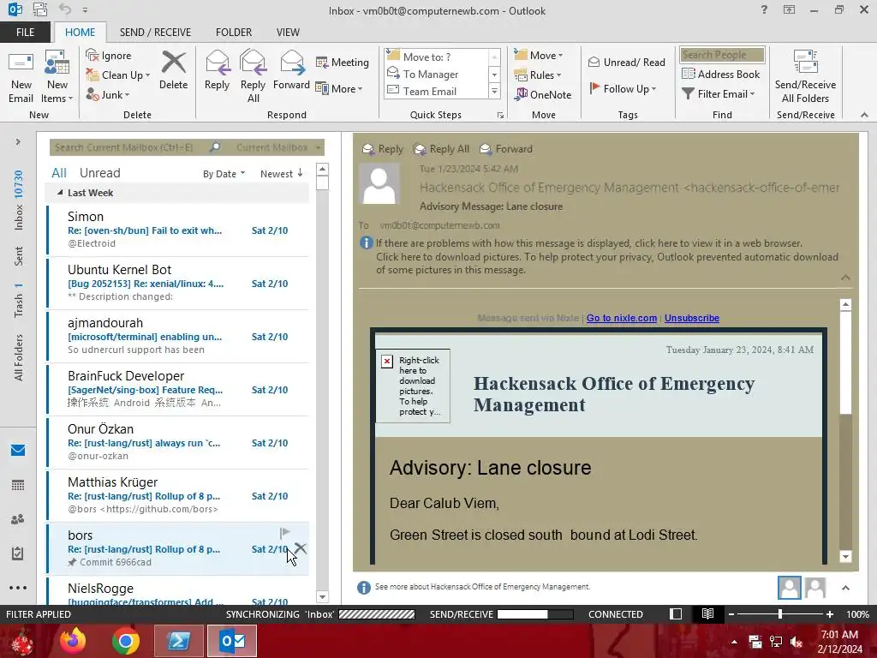Click Send/Receive All Folders
This screenshot has width=877, height=658.
coord(805,77)
